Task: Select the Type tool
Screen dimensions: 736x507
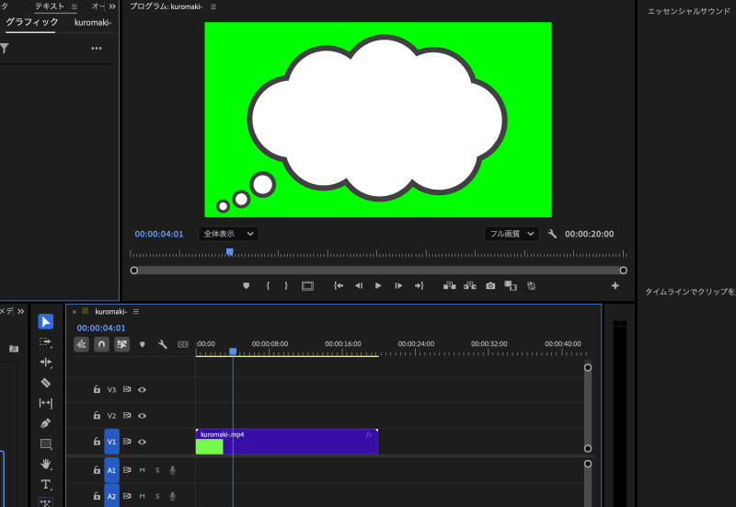Action: [x=46, y=484]
